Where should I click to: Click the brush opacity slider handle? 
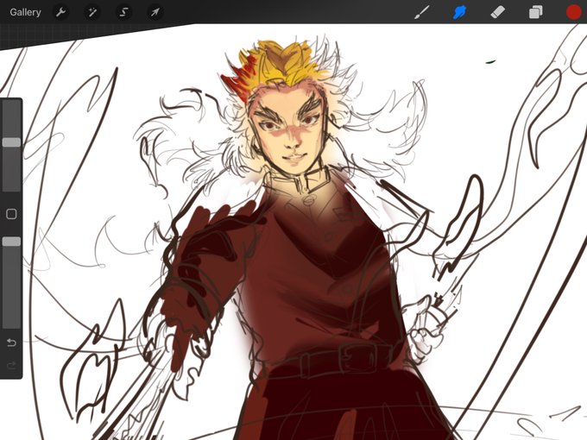[11, 242]
